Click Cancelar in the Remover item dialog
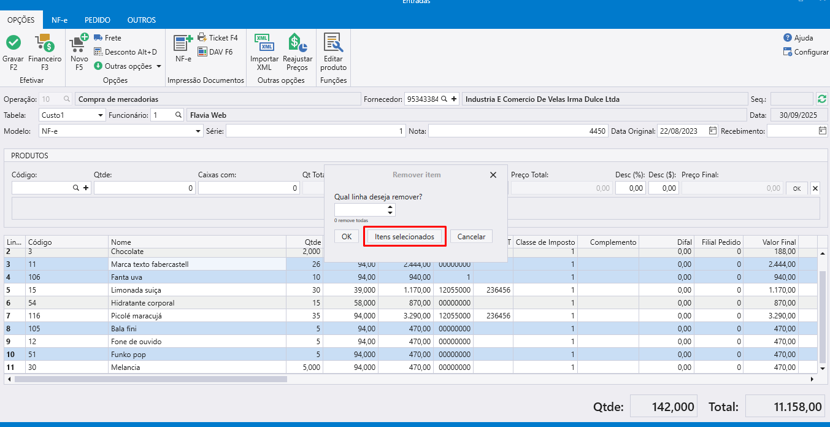 pos(471,237)
